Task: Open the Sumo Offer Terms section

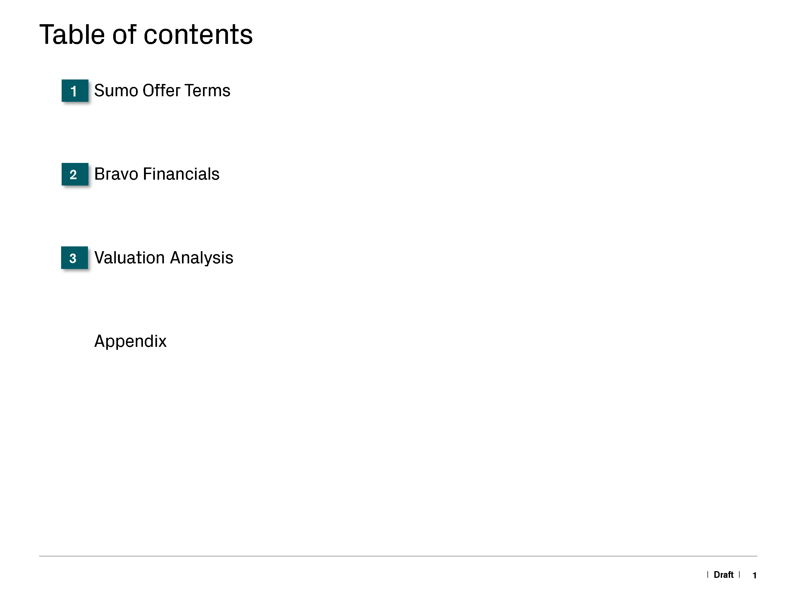Action: coord(162,90)
